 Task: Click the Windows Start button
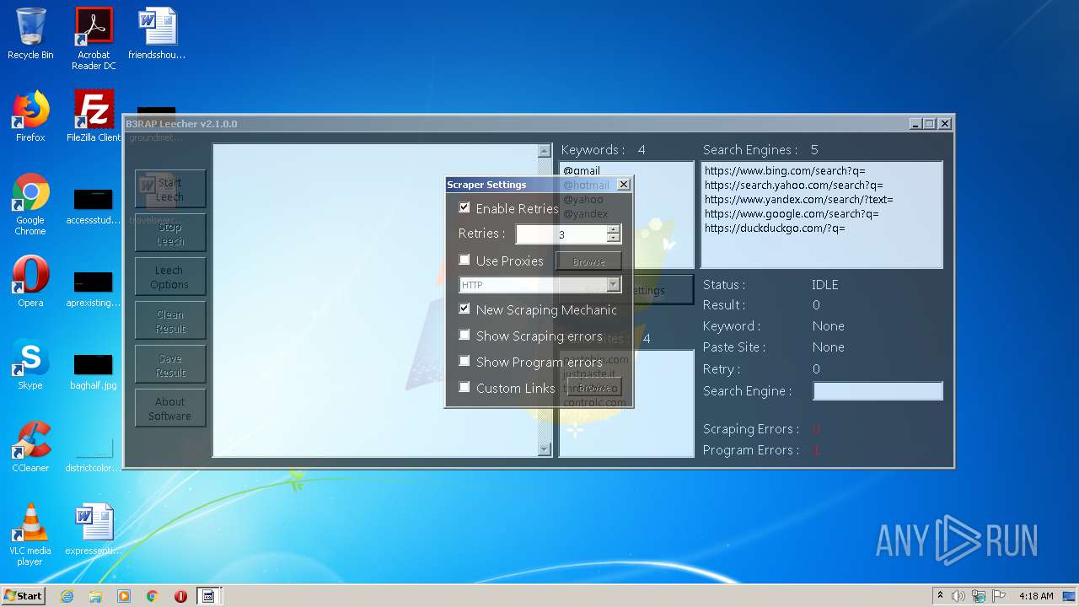pyautogui.click(x=24, y=596)
